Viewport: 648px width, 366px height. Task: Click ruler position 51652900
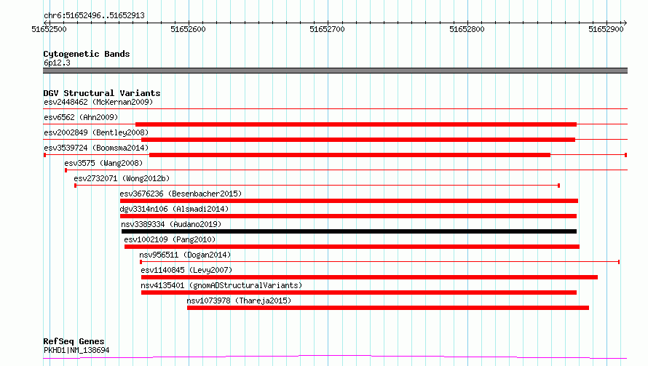point(606,29)
